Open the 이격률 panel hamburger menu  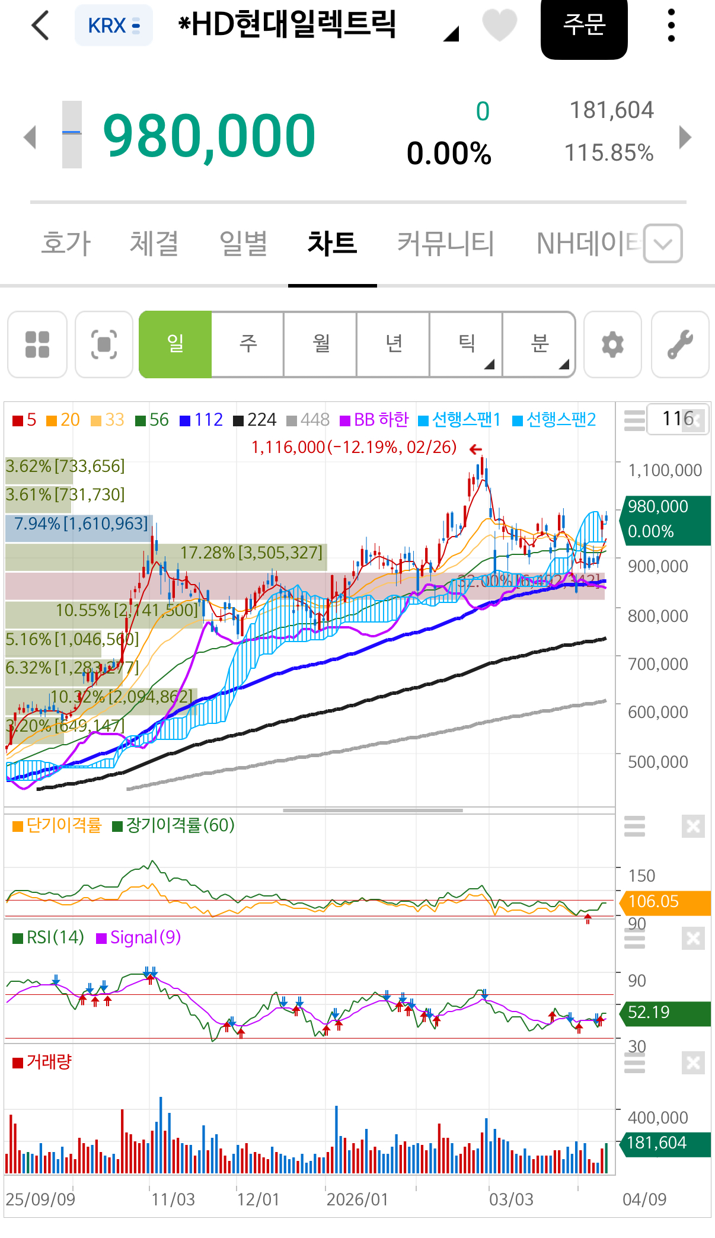pyautogui.click(x=634, y=825)
